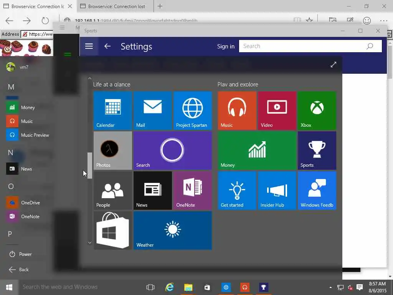Open the Weather tile
The width and height of the screenshot is (393, 295).
(173, 230)
